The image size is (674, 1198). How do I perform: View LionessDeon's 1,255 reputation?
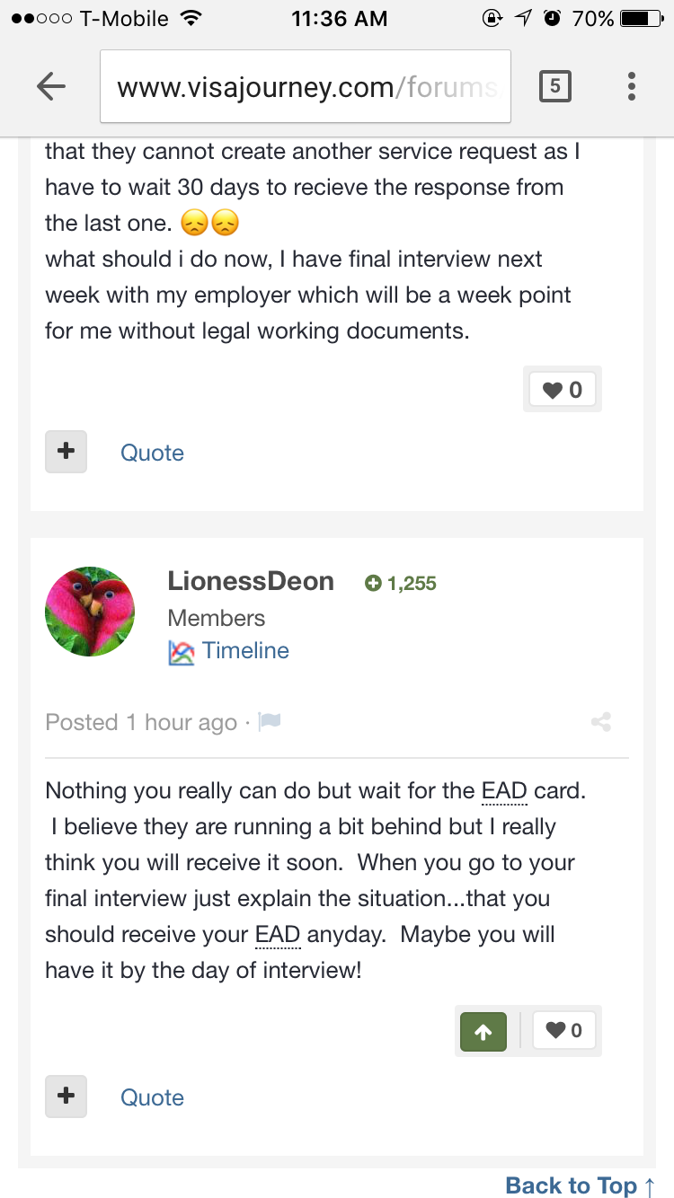click(401, 584)
